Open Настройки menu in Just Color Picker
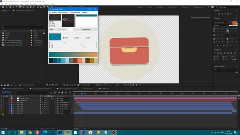 (53, 12)
